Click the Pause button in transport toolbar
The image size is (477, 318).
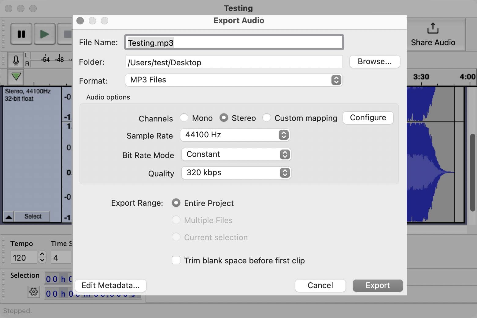[x=21, y=34]
